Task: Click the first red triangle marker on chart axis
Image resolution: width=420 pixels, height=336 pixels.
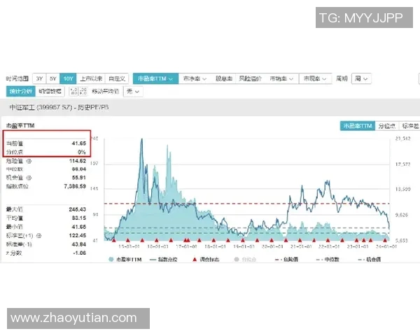Action: pos(113,240)
